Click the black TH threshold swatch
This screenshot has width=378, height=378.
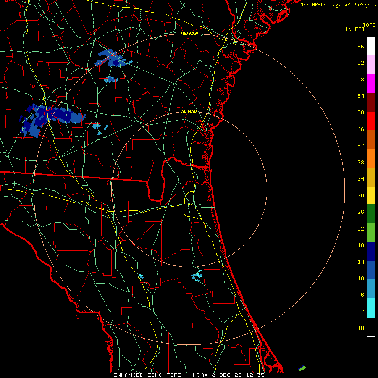(x=371, y=327)
